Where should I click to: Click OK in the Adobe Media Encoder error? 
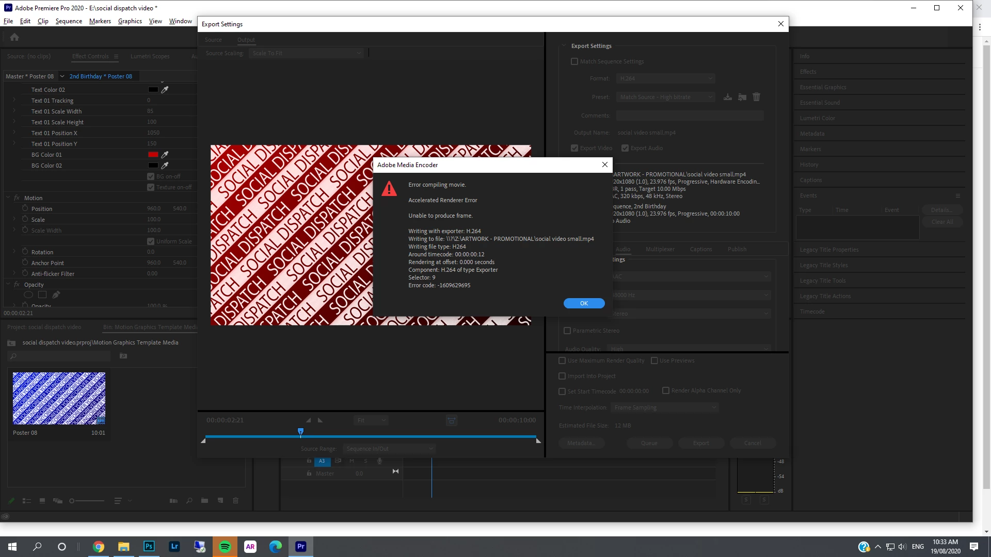point(584,303)
